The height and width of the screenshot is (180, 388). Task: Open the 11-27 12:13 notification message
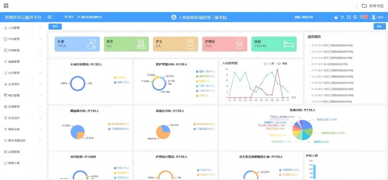tap(332, 45)
